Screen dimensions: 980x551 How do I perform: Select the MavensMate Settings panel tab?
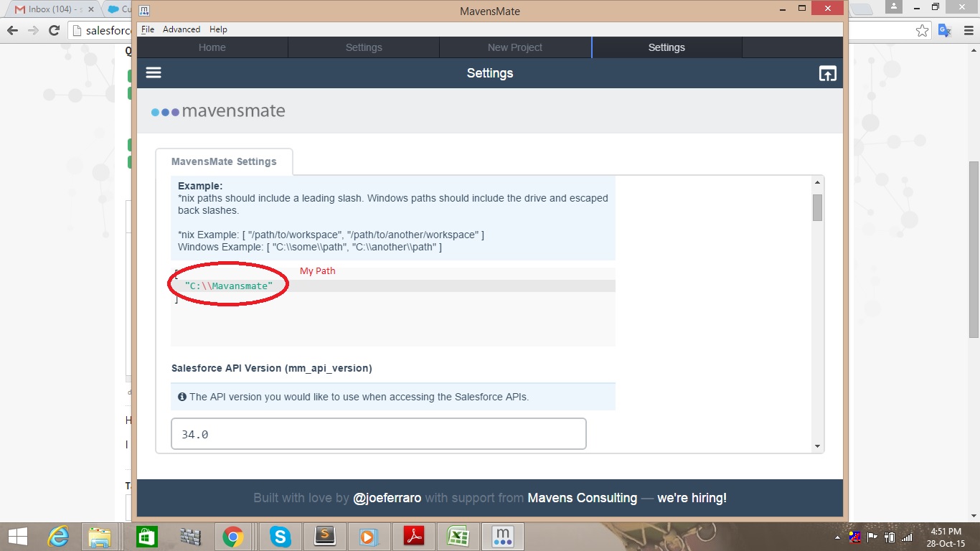pos(224,161)
